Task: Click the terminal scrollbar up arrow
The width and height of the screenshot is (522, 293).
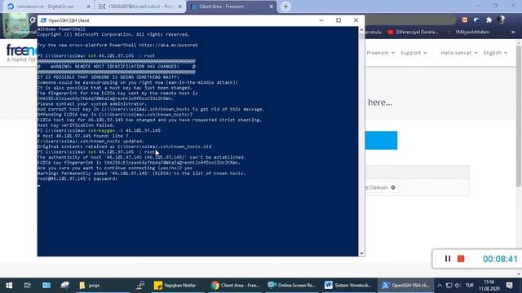Action: (361, 30)
